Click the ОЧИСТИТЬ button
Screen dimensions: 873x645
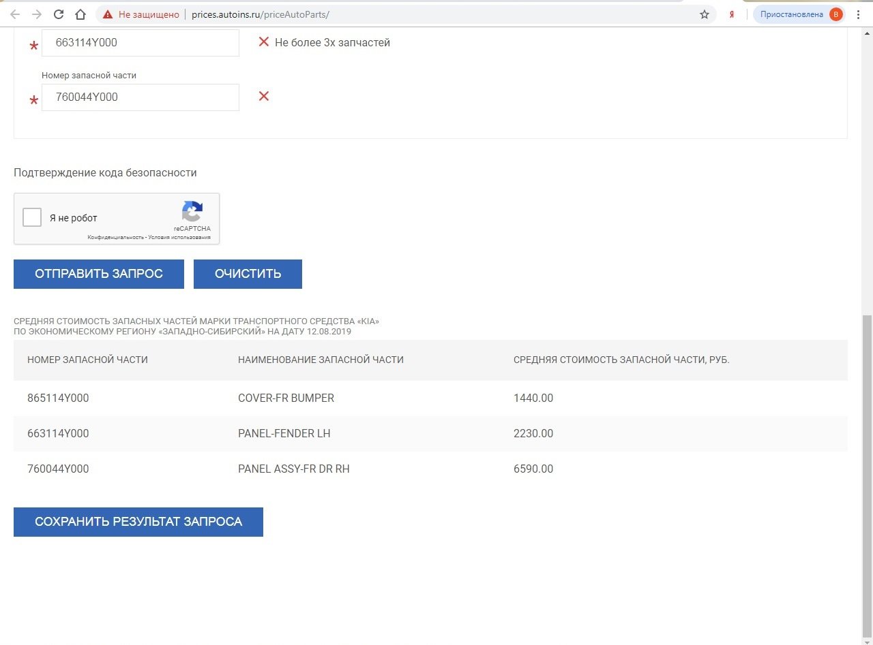pos(248,274)
